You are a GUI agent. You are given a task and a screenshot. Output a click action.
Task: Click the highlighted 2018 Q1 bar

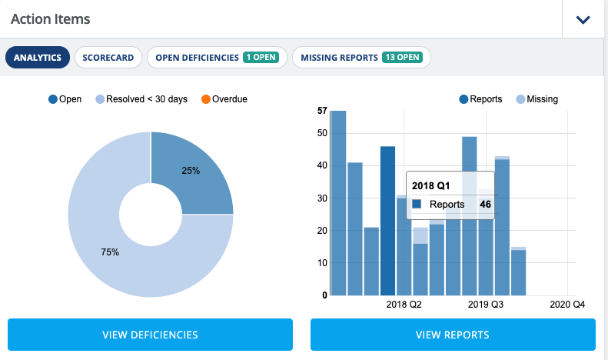(387, 221)
